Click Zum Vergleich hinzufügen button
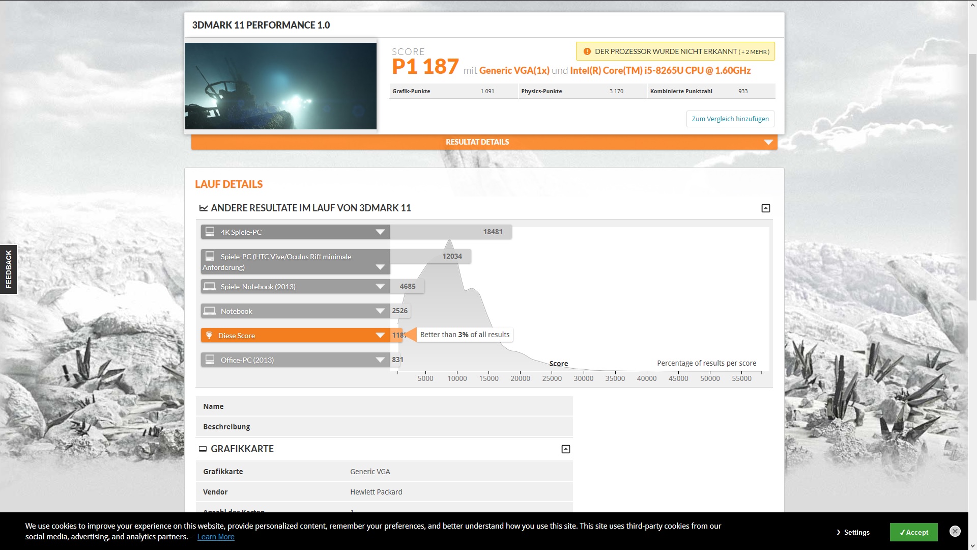This screenshot has height=550, width=977. [x=730, y=119]
